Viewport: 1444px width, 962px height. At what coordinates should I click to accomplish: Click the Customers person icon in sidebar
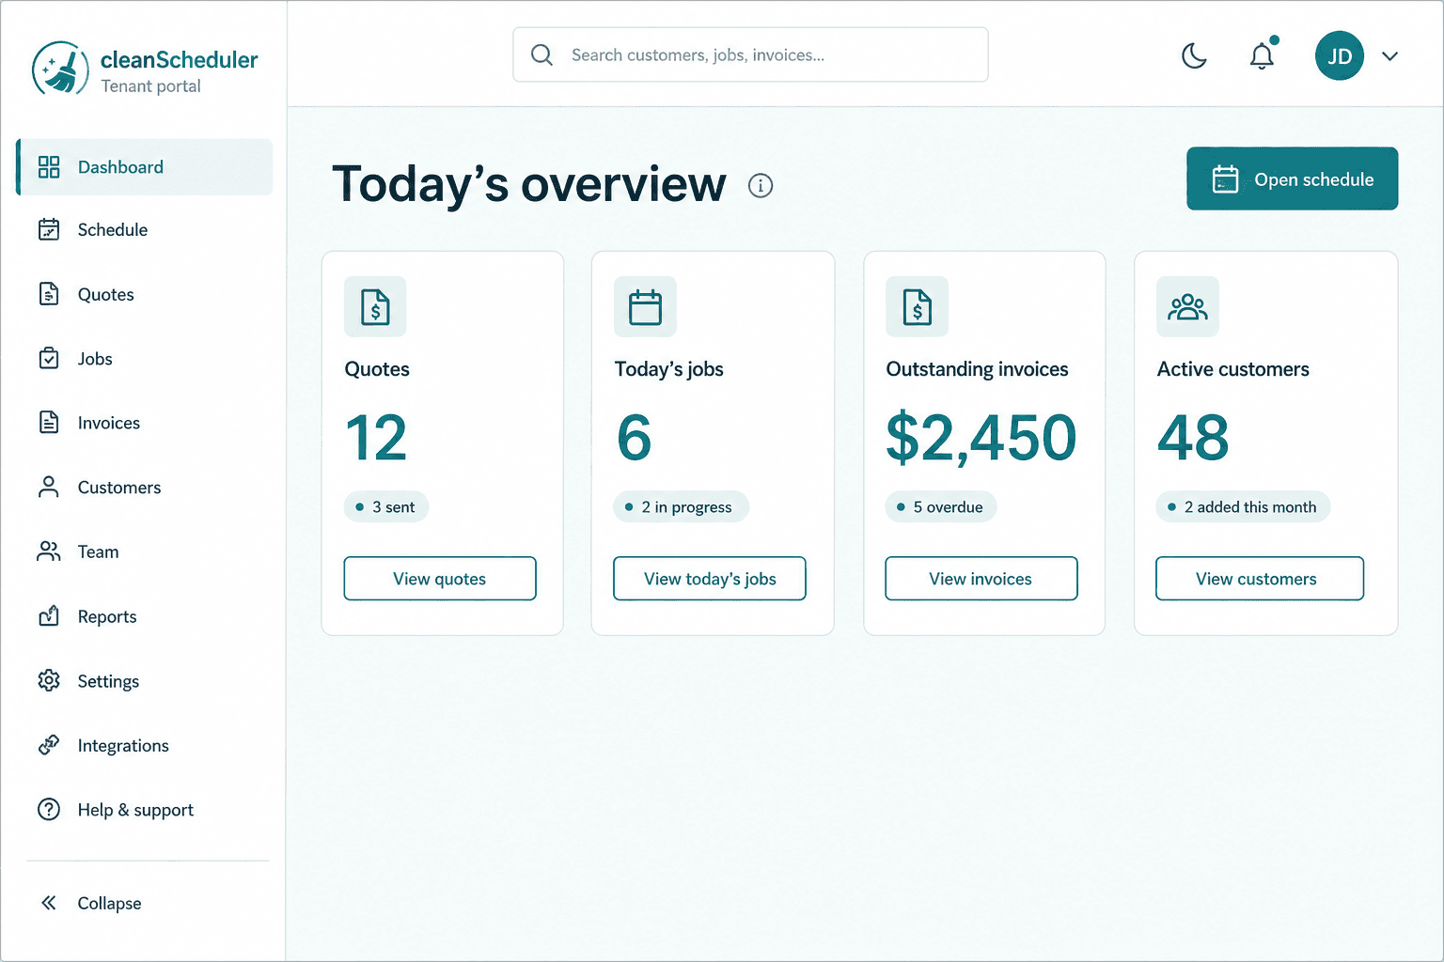coord(49,487)
